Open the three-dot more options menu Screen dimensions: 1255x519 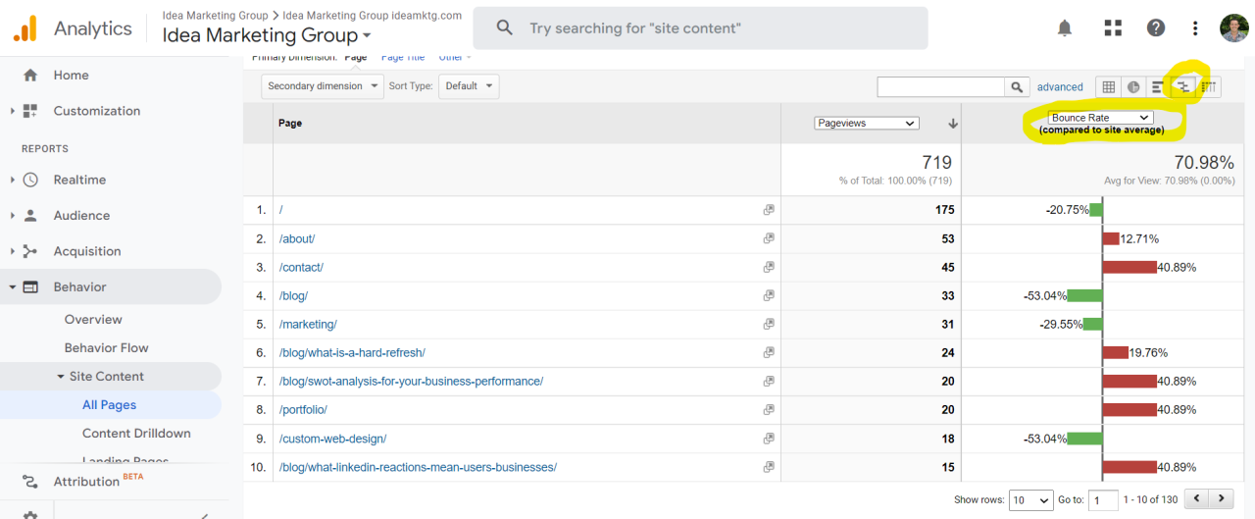[x=1195, y=28]
